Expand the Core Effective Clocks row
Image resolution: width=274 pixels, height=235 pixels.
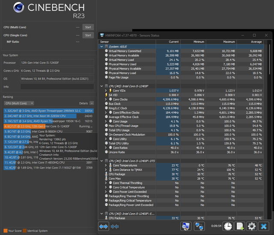(x=106, y=112)
